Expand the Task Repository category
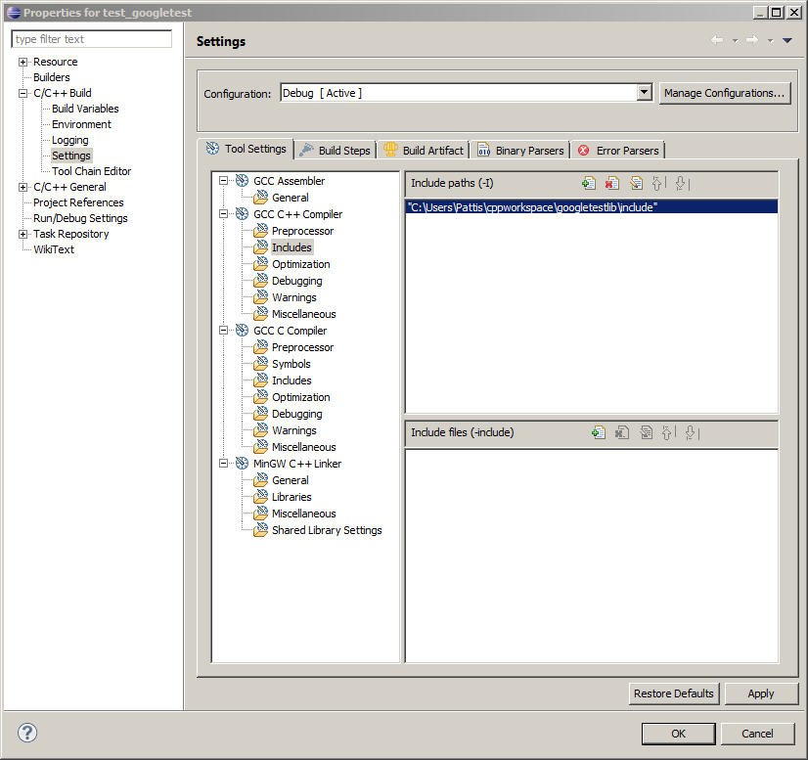 coord(22,234)
